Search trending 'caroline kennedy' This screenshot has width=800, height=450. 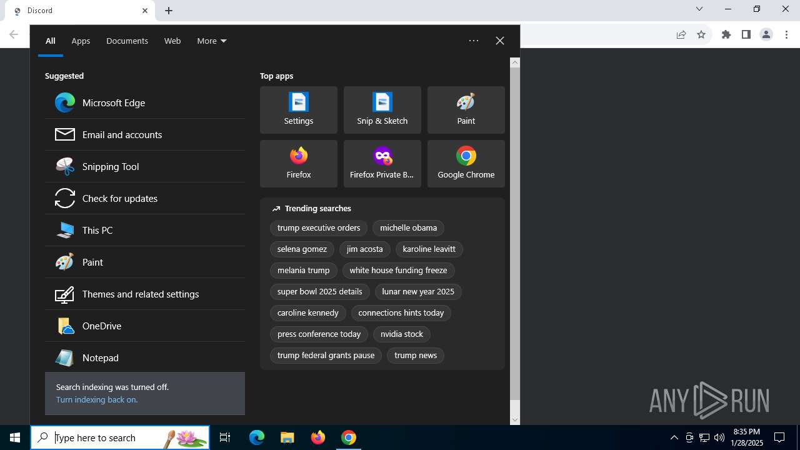308,312
